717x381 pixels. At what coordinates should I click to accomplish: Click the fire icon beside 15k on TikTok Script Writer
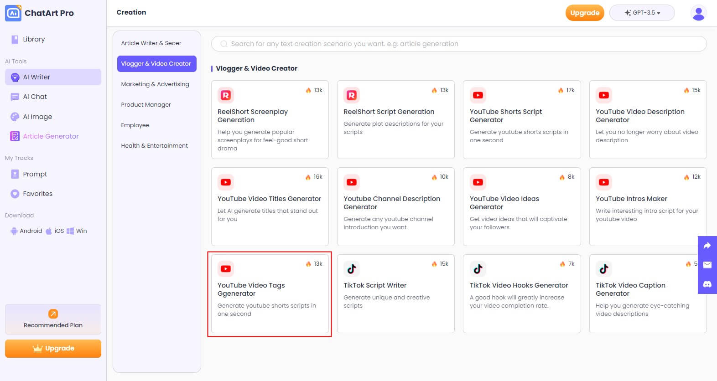pos(434,264)
